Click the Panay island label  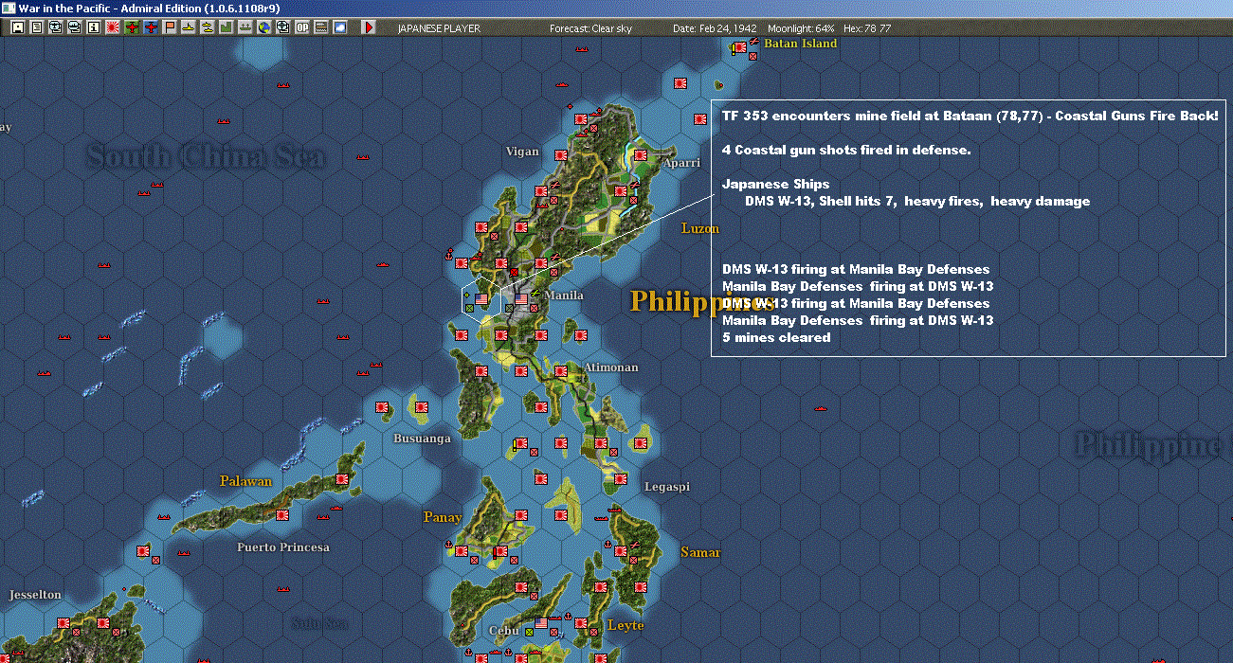(x=443, y=517)
